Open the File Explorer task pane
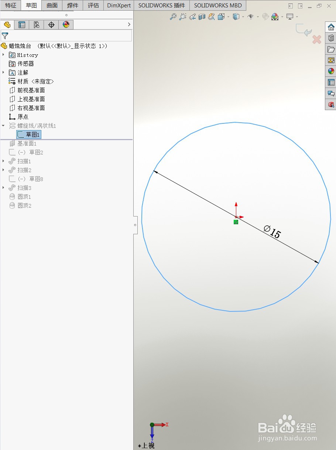The width and height of the screenshot is (336, 450). pyautogui.click(x=331, y=49)
